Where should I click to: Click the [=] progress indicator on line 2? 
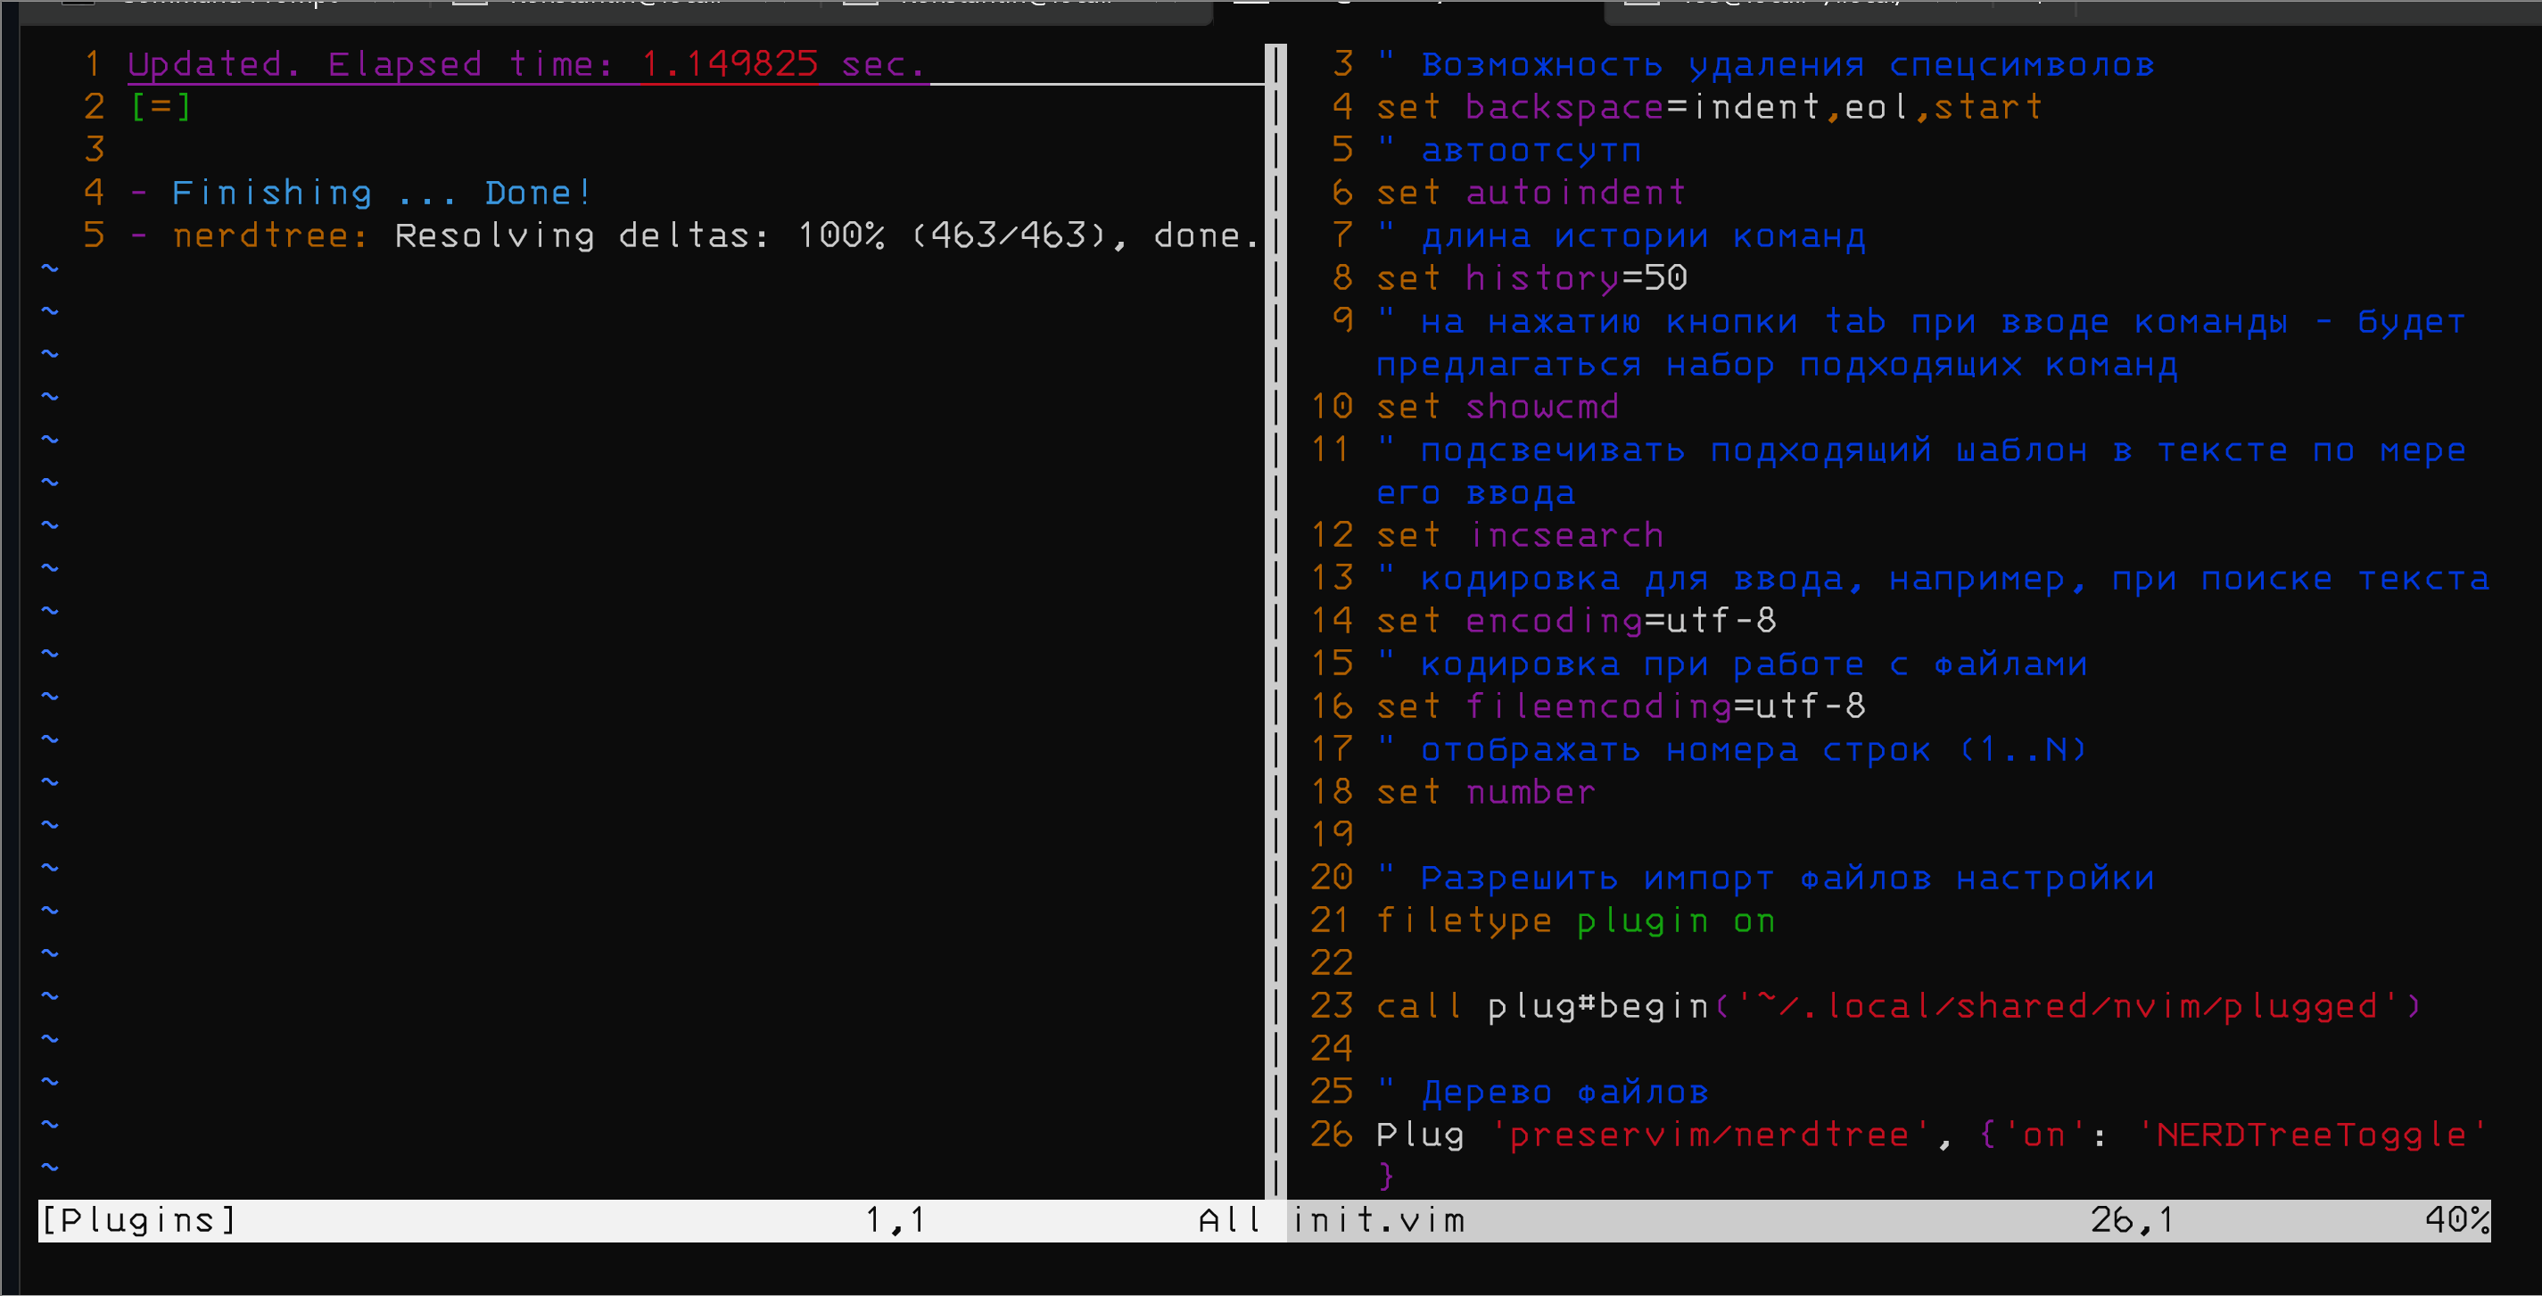point(161,107)
